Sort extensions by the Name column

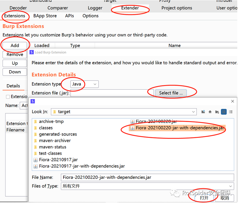[x=174, y=46]
